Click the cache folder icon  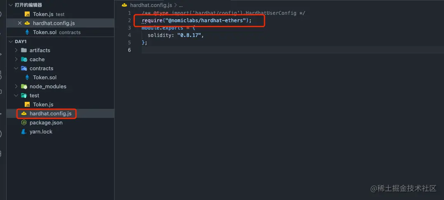click(24, 59)
